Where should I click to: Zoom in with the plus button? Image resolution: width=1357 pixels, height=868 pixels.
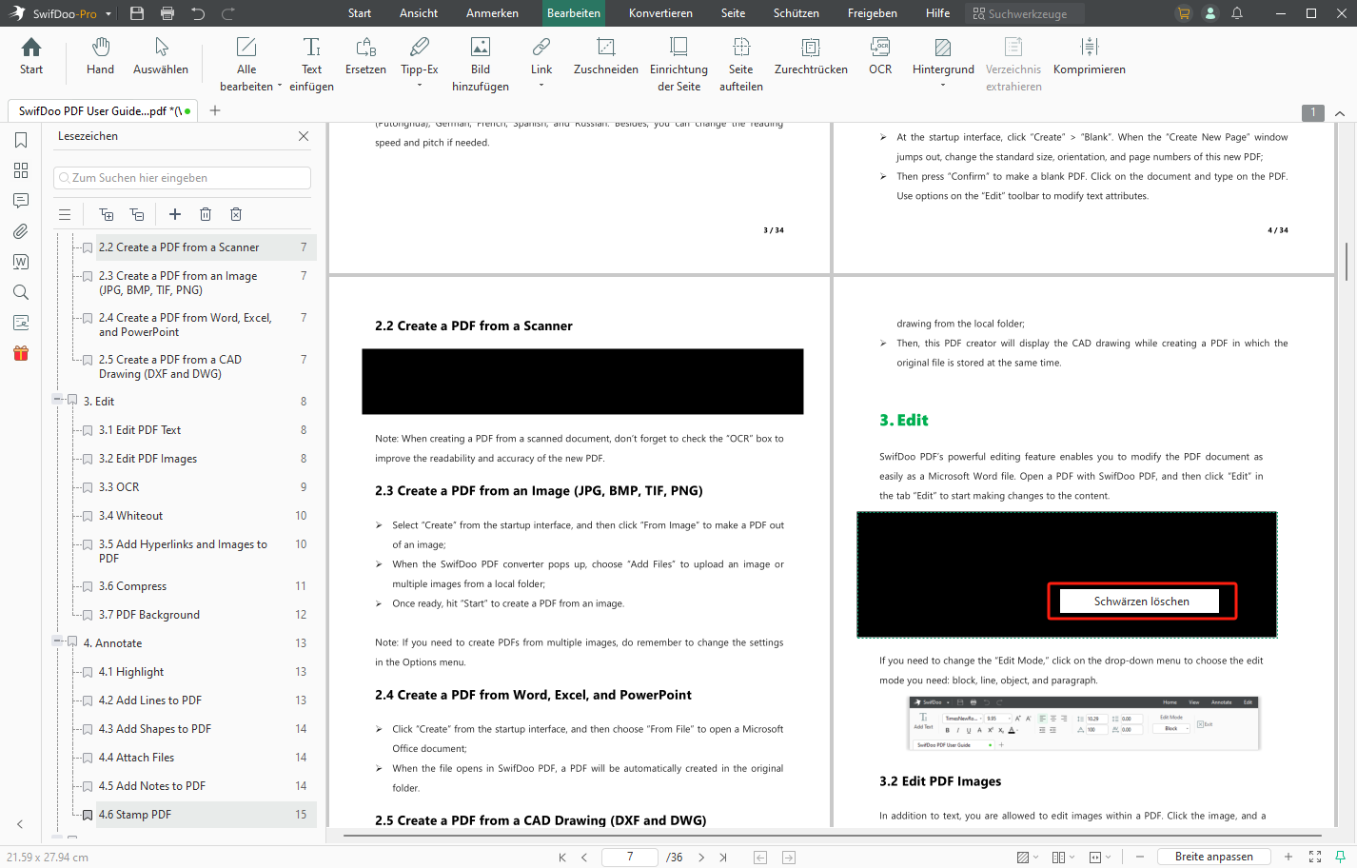coord(1288,857)
